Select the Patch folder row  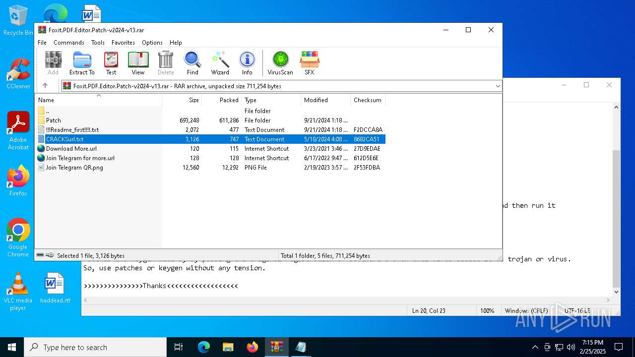coord(210,120)
